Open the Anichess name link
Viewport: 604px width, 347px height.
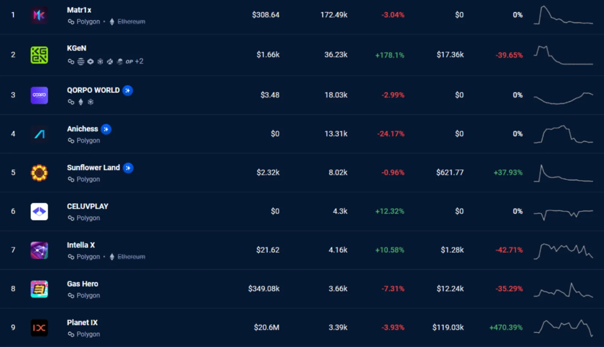tap(82, 129)
